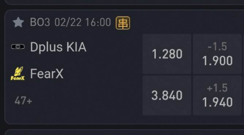Viewport: 244px width, 135px height.
Task: Pick Dplus KIA winner odds 1.280
Action: pos(167,54)
